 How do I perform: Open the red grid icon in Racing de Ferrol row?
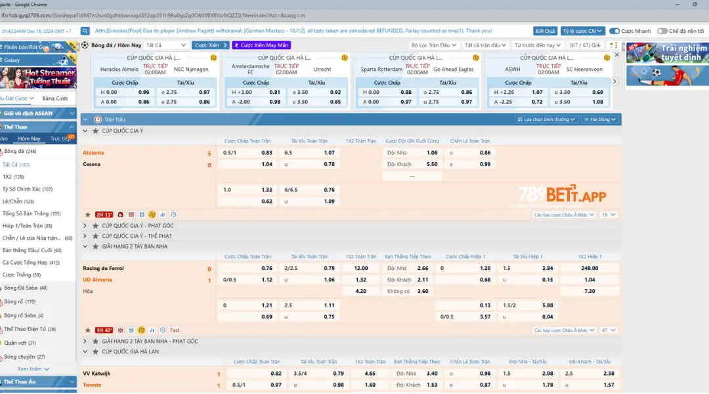(120, 330)
